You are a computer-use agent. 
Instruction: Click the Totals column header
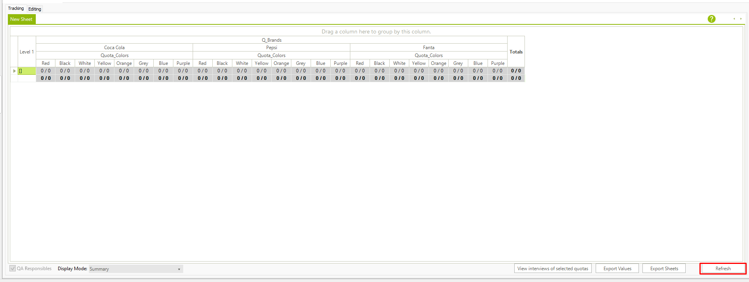[516, 52]
